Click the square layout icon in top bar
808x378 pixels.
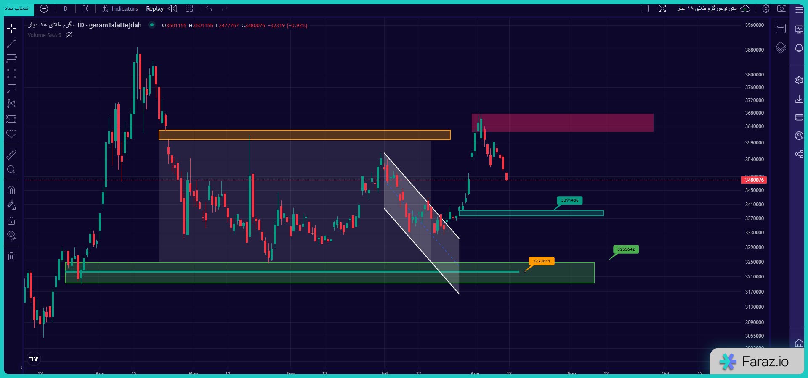pyautogui.click(x=644, y=8)
